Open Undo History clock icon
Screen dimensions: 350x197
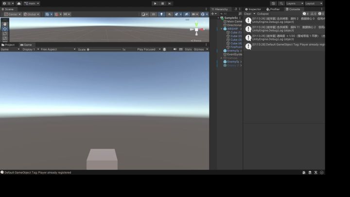tap(273, 3)
